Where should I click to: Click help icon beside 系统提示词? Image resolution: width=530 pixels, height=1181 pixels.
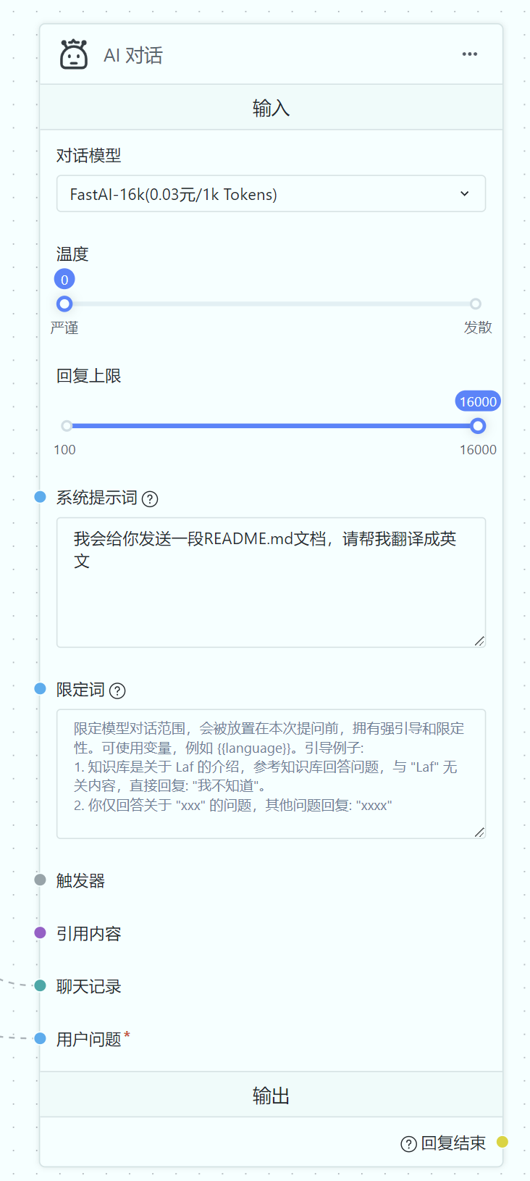point(150,498)
